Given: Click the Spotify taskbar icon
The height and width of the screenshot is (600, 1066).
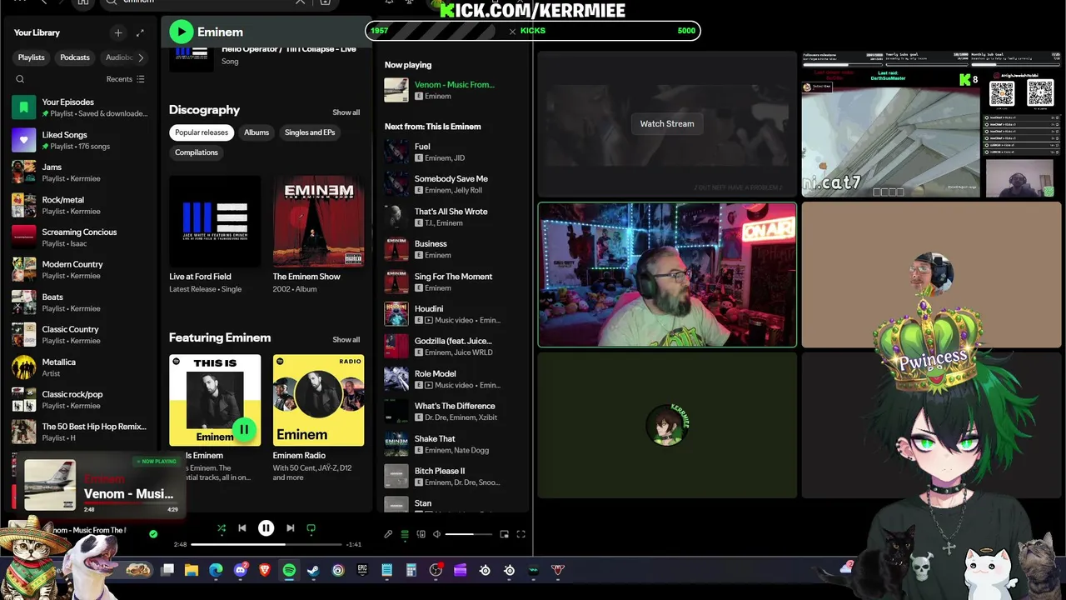Looking at the screenshot, I should 289,570.
